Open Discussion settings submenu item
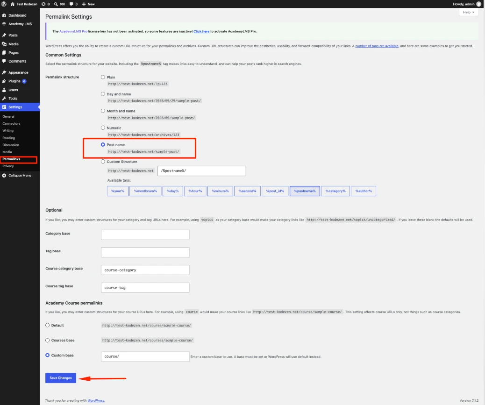This screenshot has height=405, width=485. tap(11, 145)
